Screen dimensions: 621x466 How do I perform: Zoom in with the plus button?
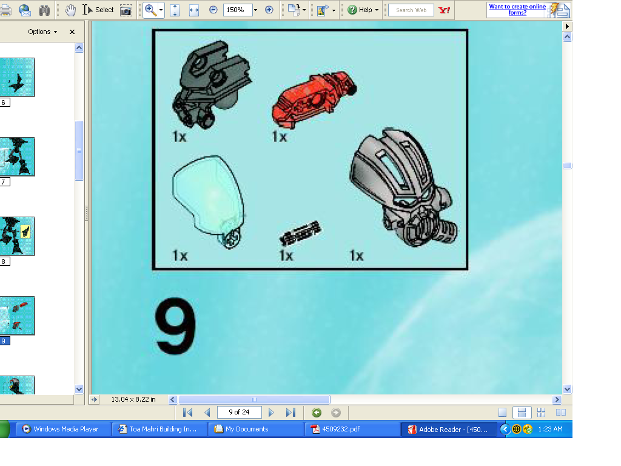[269, 10]
